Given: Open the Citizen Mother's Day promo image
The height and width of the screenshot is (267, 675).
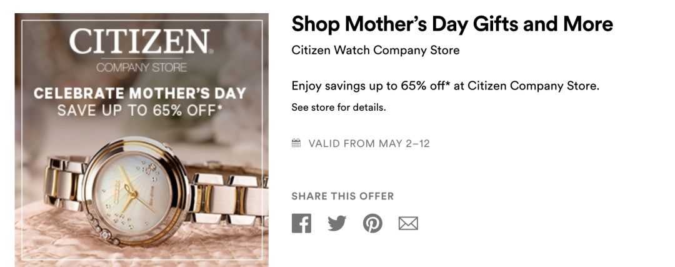Looking at the screenshot, I should coord(142,140).
